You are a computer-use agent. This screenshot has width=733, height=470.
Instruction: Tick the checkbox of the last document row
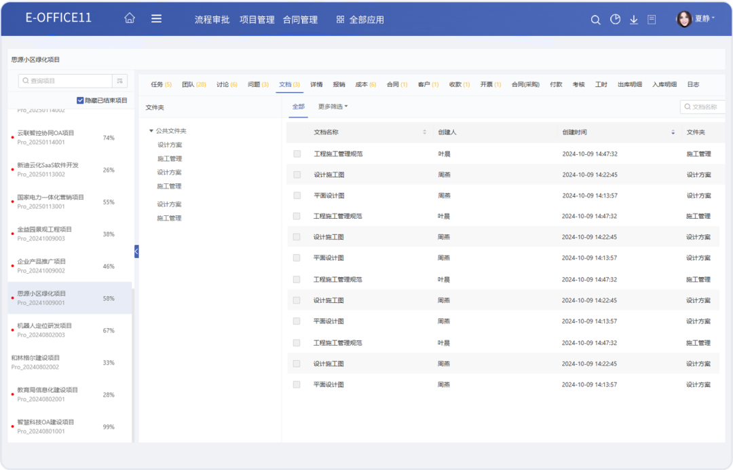(x=297, y=384)
